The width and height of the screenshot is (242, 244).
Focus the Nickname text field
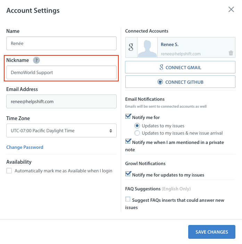coord(61,73)
